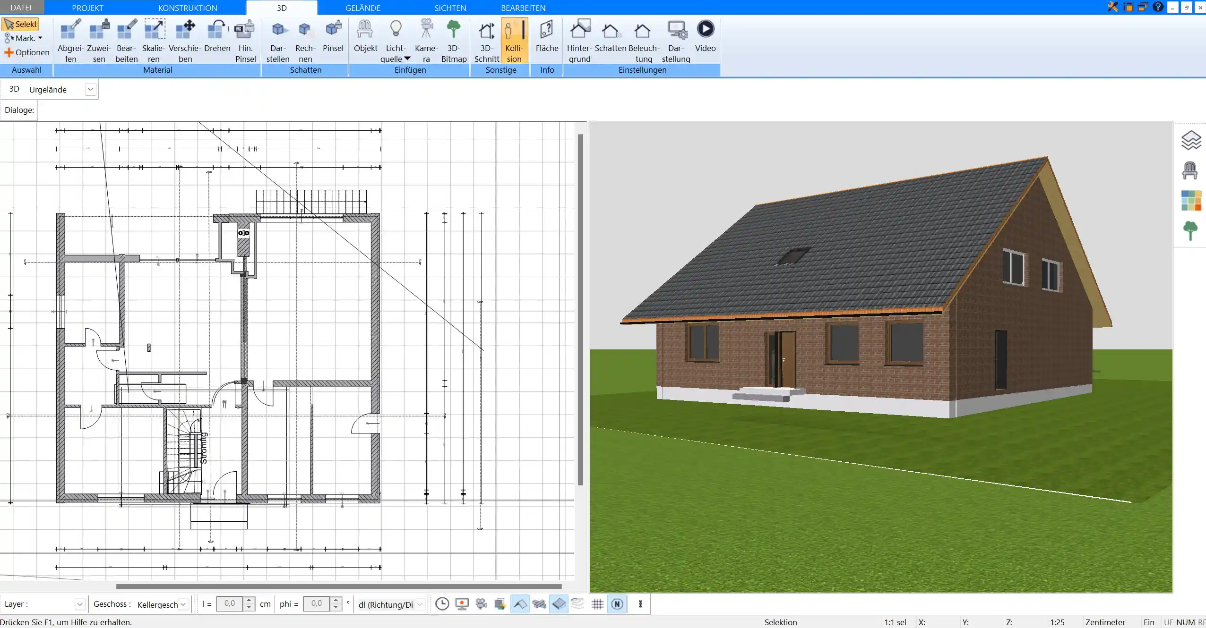Decrease phi value with stepper down
1206x628 pixels.
[x=336, y=607]
